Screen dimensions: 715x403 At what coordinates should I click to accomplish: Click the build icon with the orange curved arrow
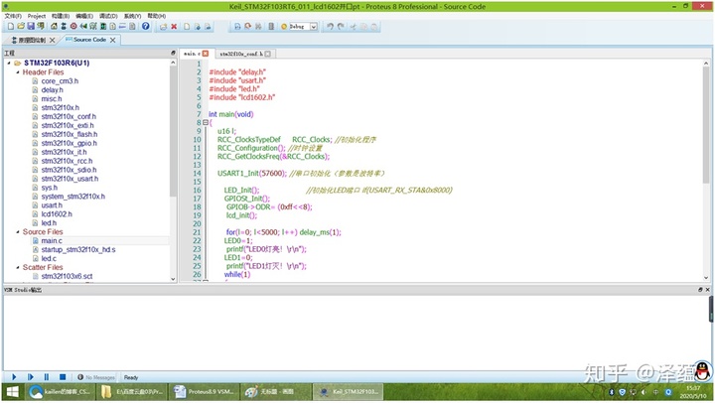tap(247, 27)
